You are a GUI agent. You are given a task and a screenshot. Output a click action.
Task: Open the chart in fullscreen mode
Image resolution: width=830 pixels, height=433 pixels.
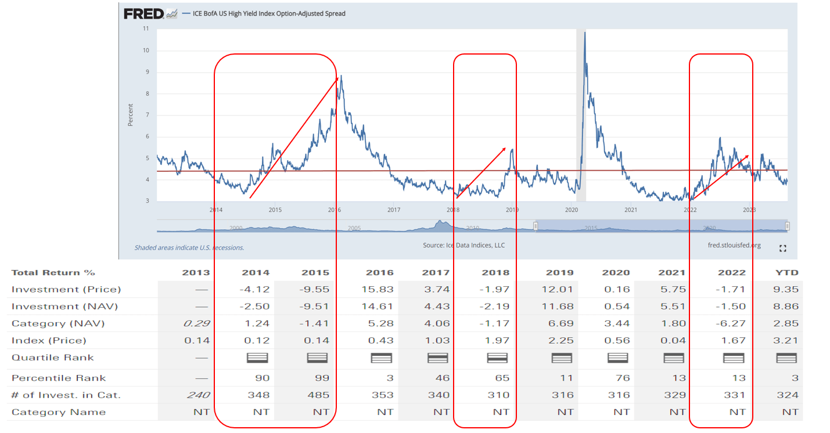782,247
